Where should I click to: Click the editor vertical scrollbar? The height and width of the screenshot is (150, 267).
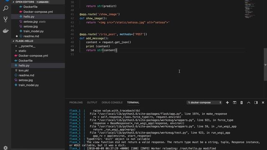pyautogui.click(x=265, y=65)
